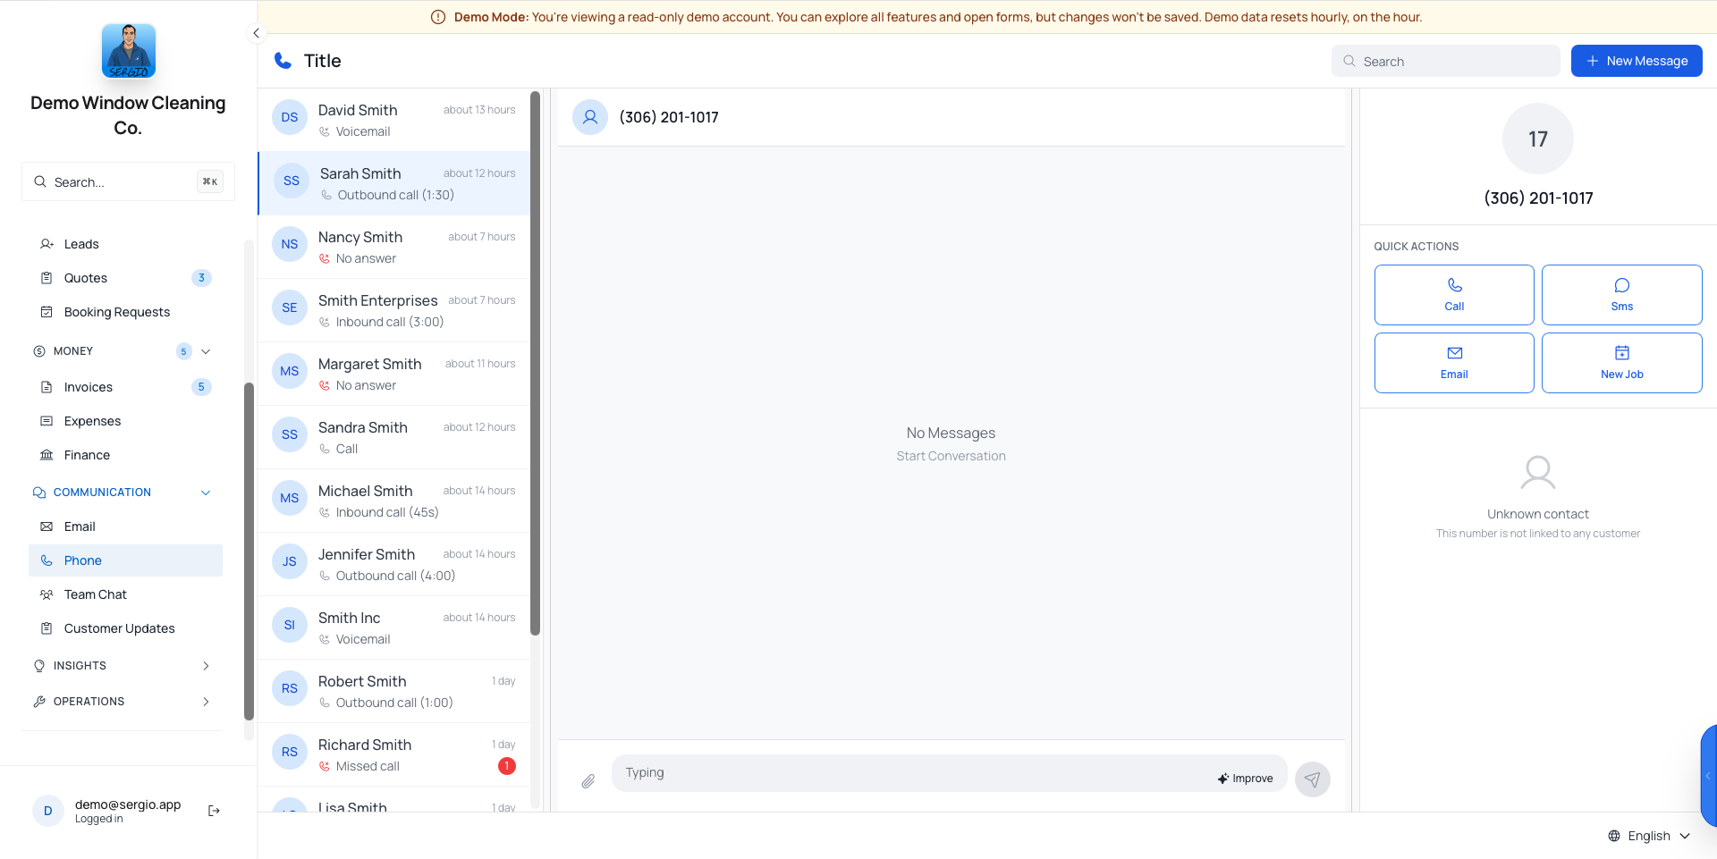The height and width of the screenshot is (859, 1717).
Task: Click the info icon in Demo Mode banner
Action: (x=438, y=17)
